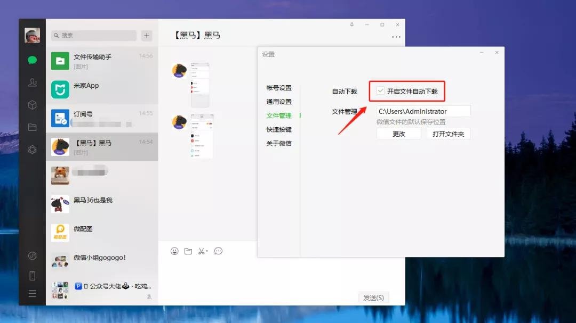This screenshot has height=323, width=576.
Task: Click the 更改 button to change folder
Action: pyautogui.click(x=398, y=134)
